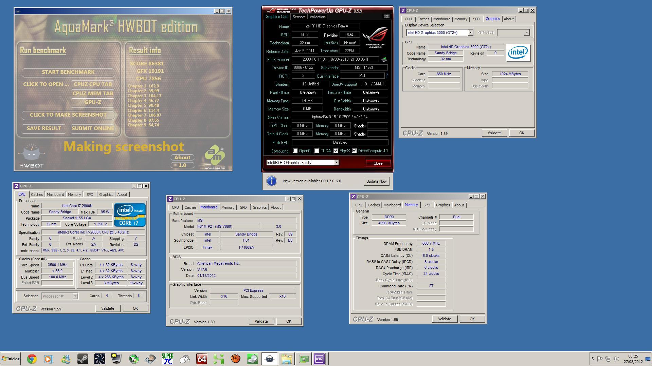Open Caches tab in the i7 2600K CPU-Z window
652x366 pixels.
[37, 195]
